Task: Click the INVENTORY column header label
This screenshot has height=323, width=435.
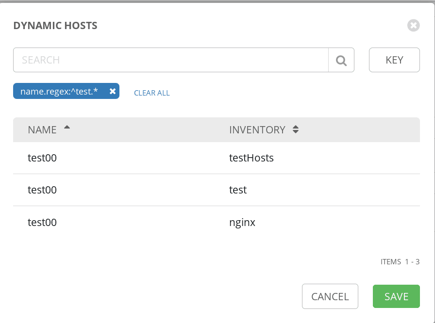Action: (x=257, y=129)
